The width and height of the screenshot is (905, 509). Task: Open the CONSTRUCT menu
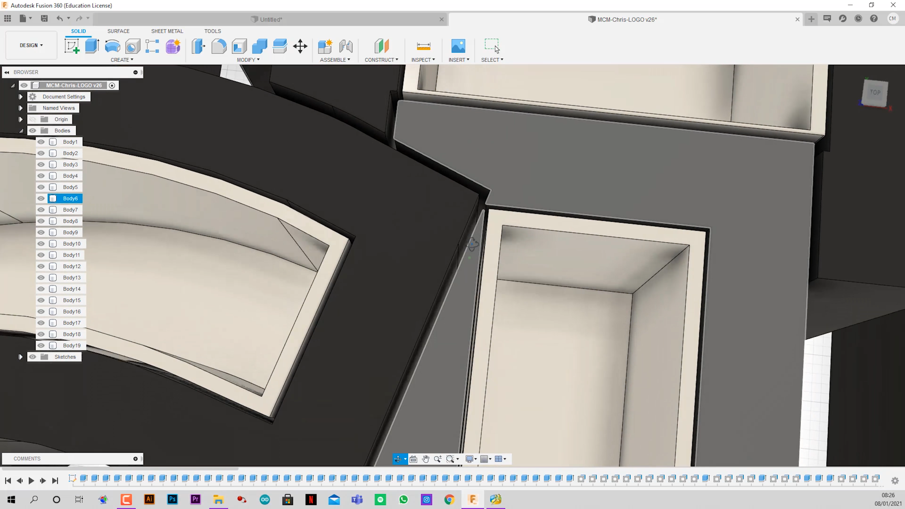[x=381, y=60]
